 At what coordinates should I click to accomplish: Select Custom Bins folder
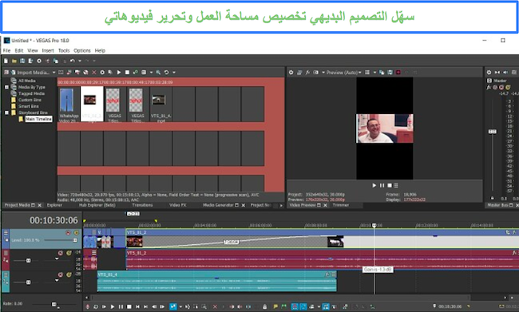(x=30, y=100)
